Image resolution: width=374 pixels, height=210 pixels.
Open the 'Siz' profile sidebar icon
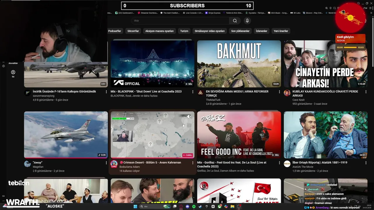pyautogui.click(x=13, y=73)
